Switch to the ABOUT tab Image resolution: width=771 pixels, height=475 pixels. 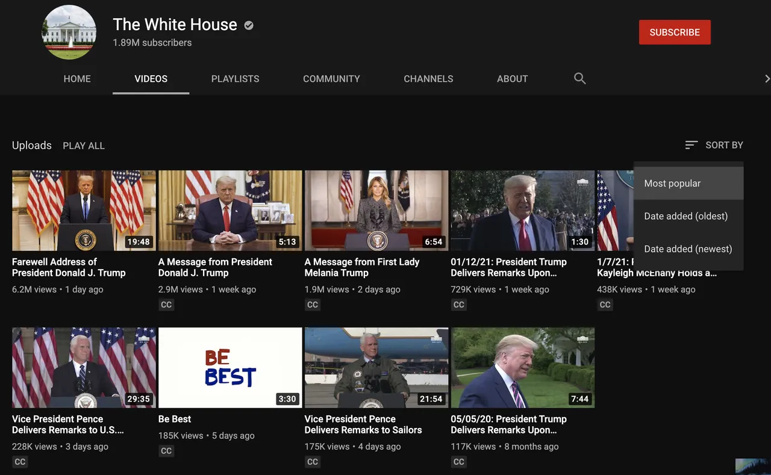[513, 79]
